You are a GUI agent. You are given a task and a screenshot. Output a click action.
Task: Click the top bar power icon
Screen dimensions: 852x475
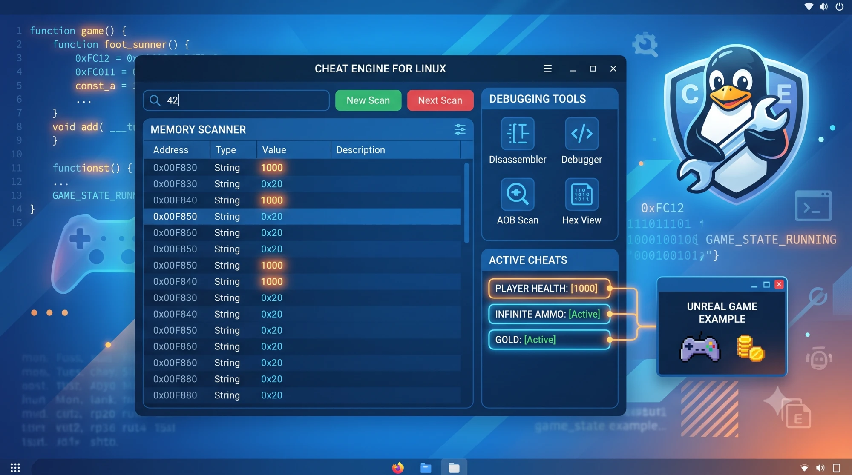[839, 6]
